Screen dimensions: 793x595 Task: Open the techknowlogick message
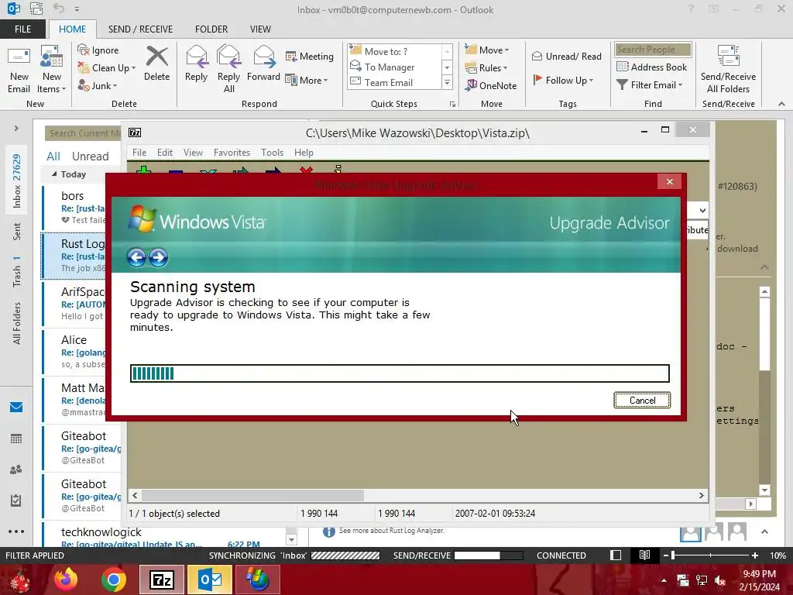[x=162, y=536]
